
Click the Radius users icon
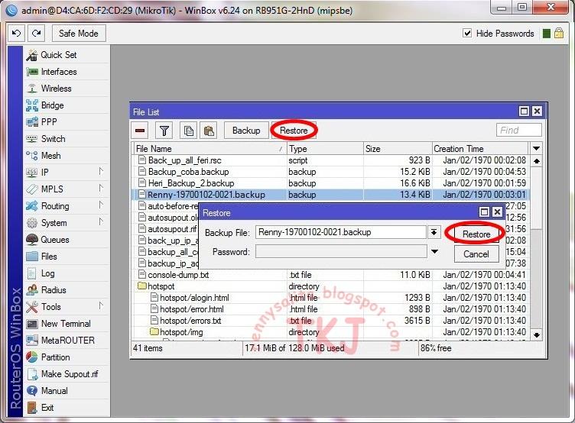32,290
